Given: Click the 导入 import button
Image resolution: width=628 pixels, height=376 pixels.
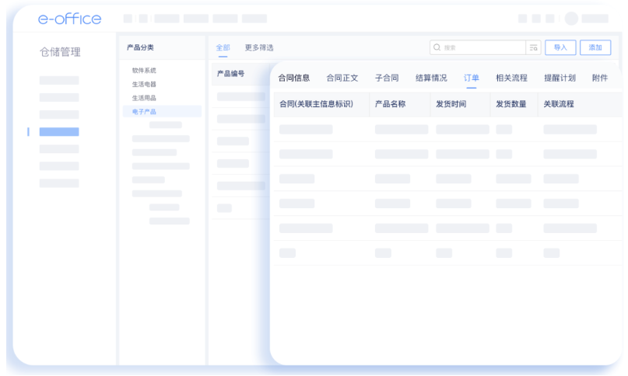Looking at the screenshot, I should point(560,47).
